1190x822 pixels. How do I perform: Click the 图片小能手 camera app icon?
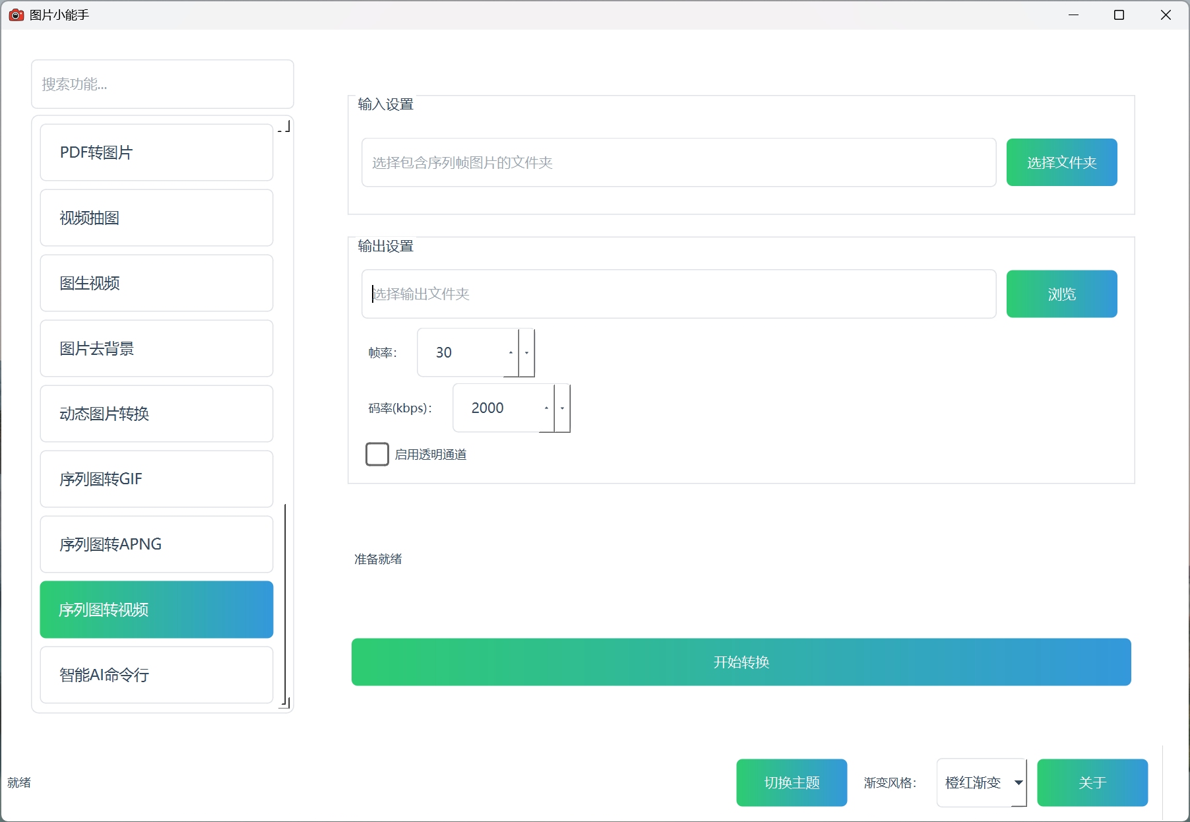tap(16, 15)
